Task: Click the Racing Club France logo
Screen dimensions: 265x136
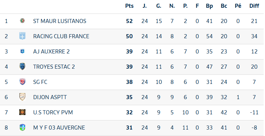Action: (22, 36)
